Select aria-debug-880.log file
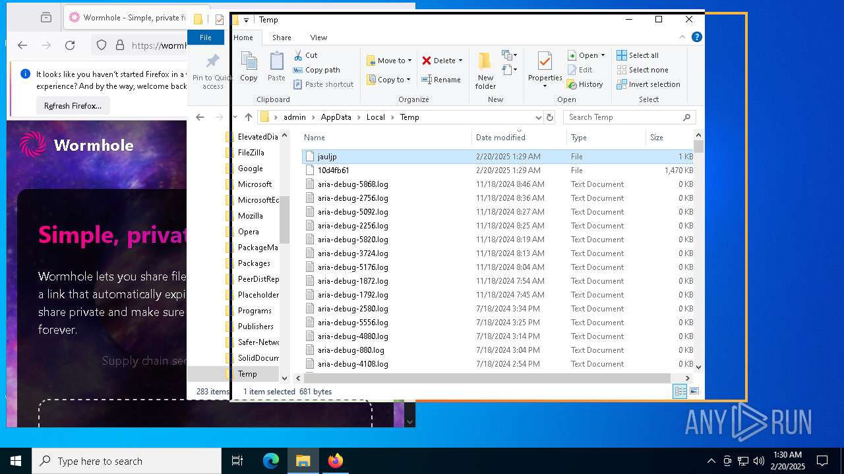The image size is (844, 474). click(498, 350)
